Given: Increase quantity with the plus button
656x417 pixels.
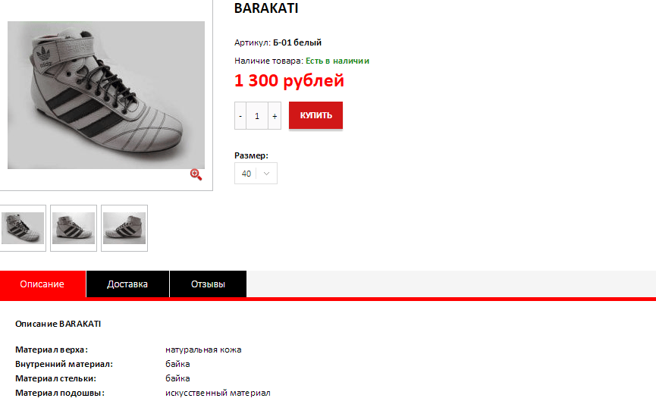Looking at the screenshot, I should (275, 116).
